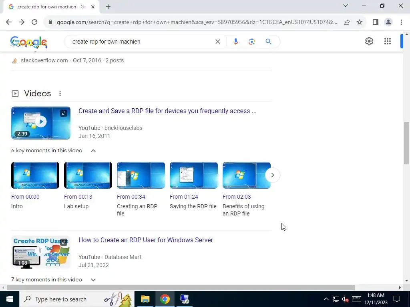Click the horizontal page scrollbar
This screenshot has width=410, height=307.
point(181,287)
